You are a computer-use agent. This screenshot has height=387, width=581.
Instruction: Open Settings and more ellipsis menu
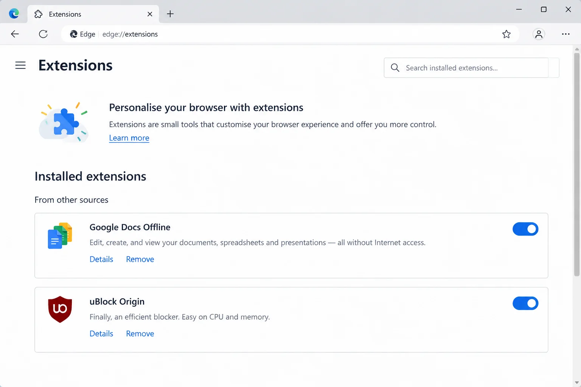point(565,34)
